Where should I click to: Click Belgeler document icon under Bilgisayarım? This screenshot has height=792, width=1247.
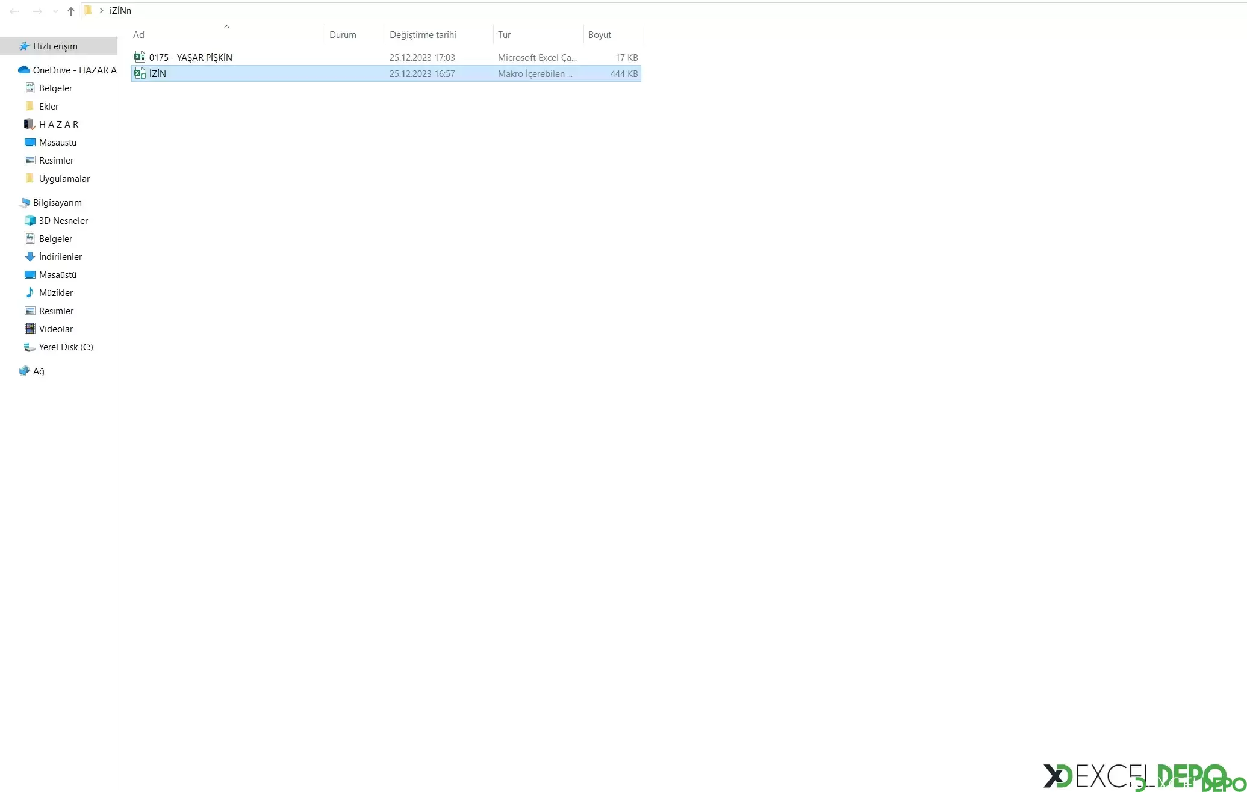point(30,238)
